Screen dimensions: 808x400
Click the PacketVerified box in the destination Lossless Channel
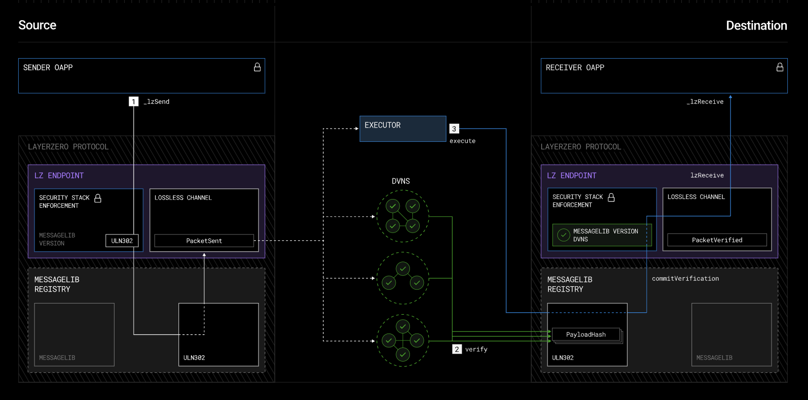[x=717, y=240]
